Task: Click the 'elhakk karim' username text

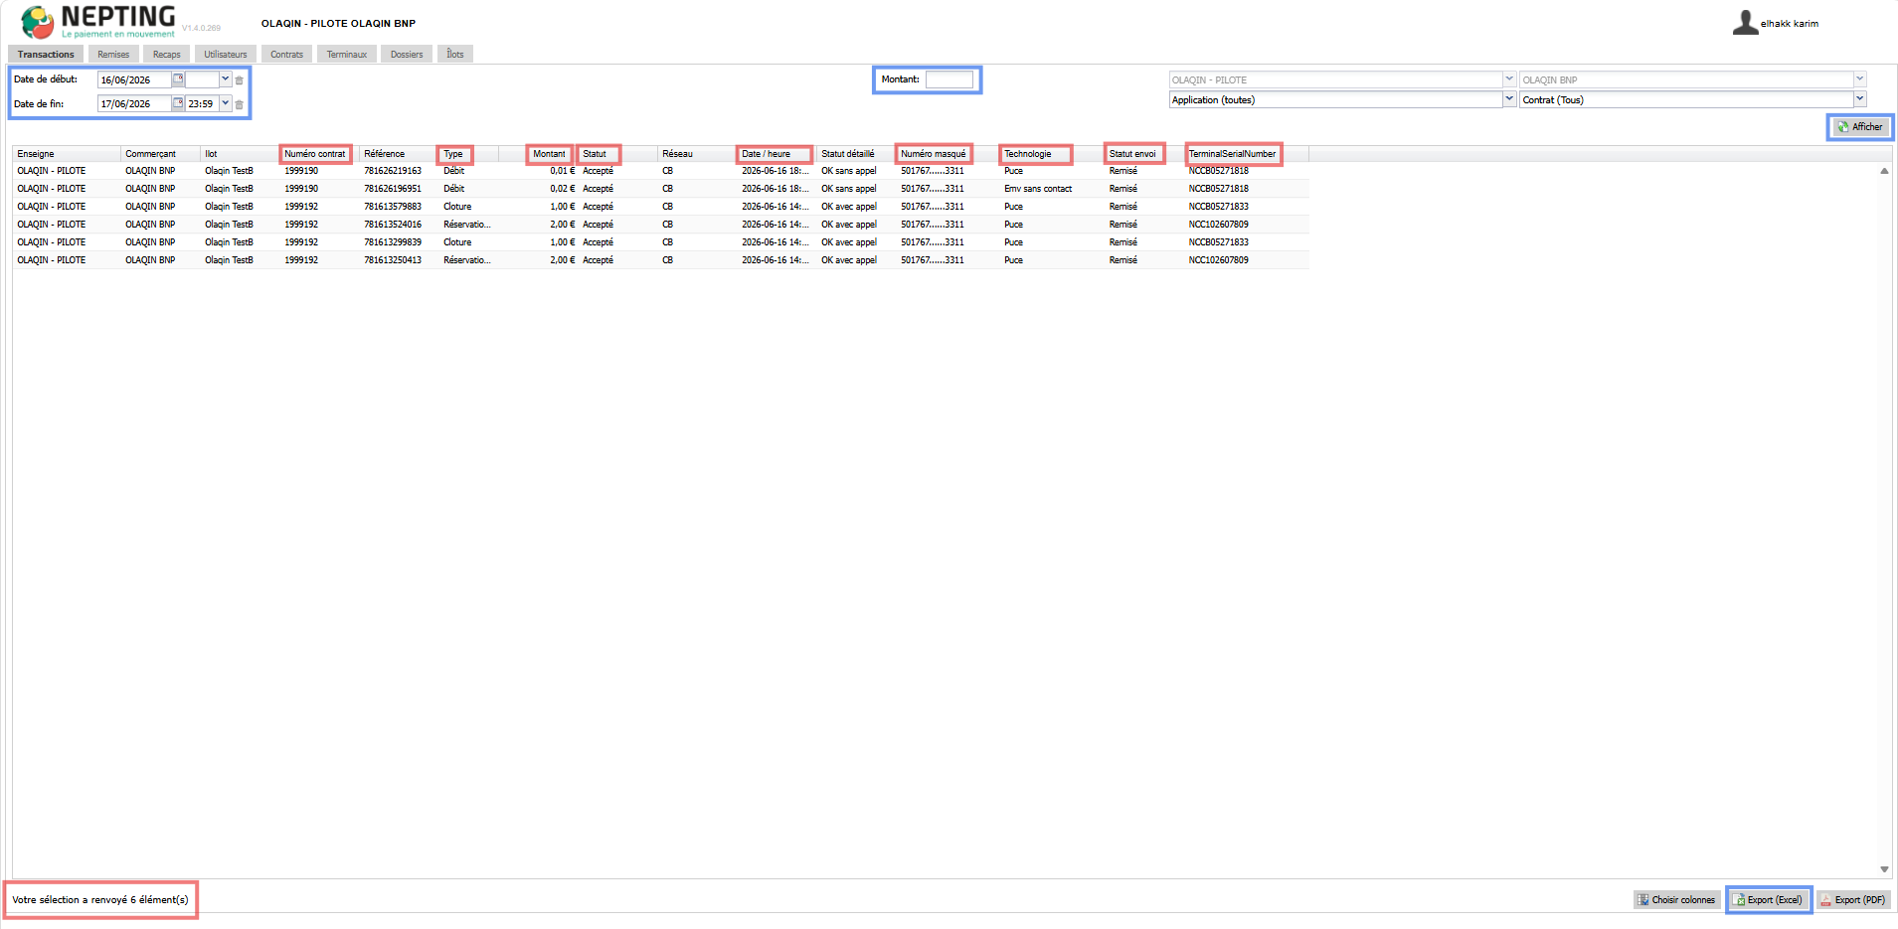Action: [x=1790, y=24]
